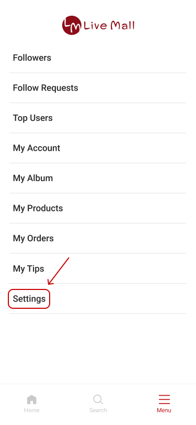This screenshot has height=425, width=196.
Task: Open Follow Requests
Action: pos(98,88)
